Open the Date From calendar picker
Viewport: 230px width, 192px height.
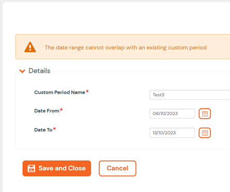click(x=205, y=114)
